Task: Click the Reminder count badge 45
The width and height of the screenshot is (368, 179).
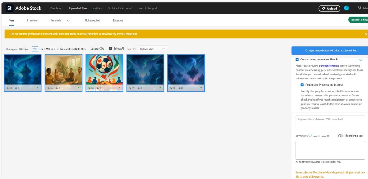Action: coord(68,20)
